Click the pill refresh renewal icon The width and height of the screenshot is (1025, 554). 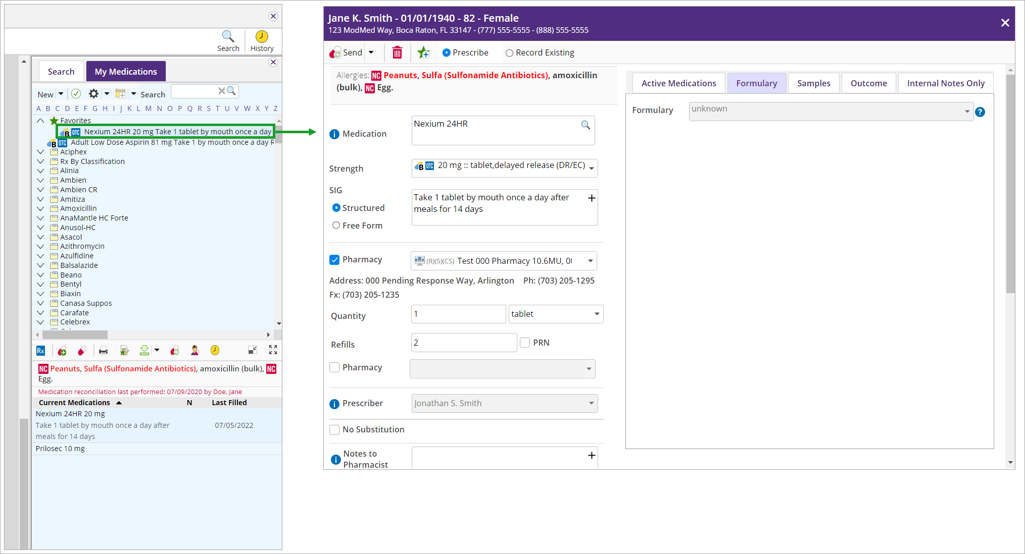pos(175,351)
